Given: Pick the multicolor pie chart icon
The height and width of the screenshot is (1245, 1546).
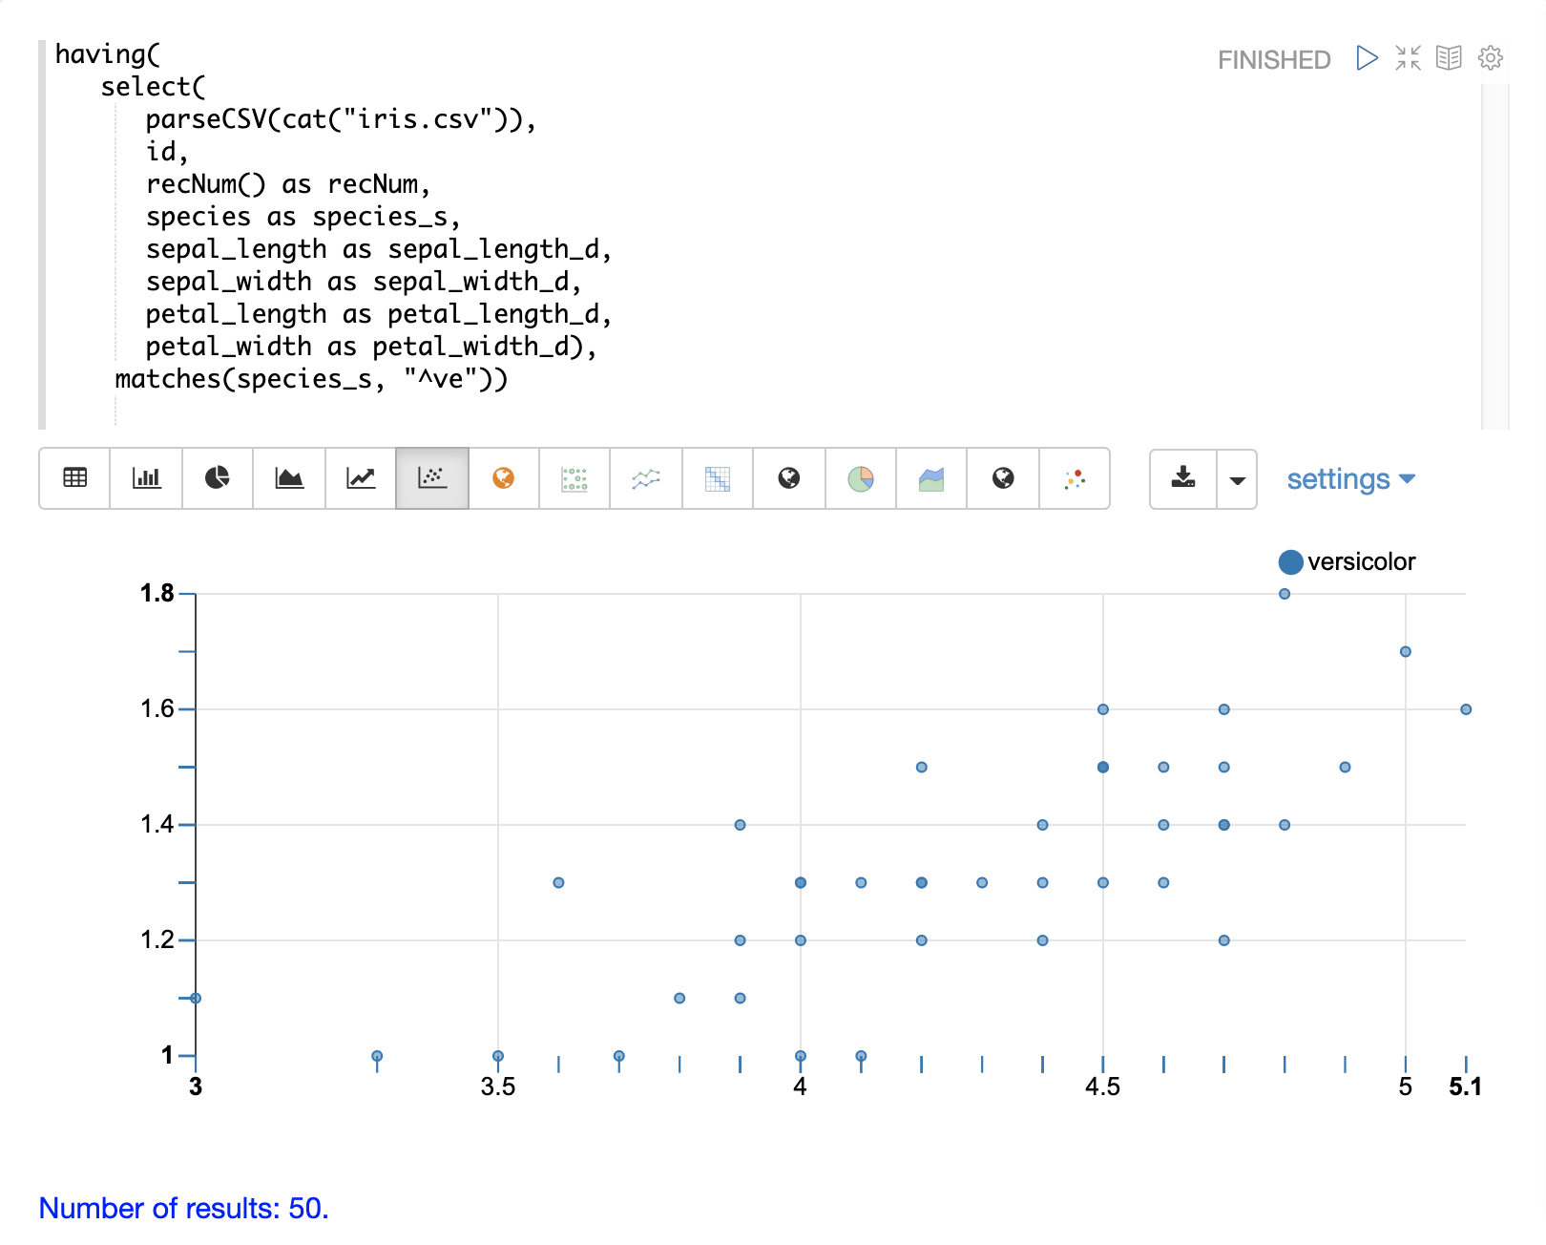Looking at the screenshot, I should pos(861,478).
